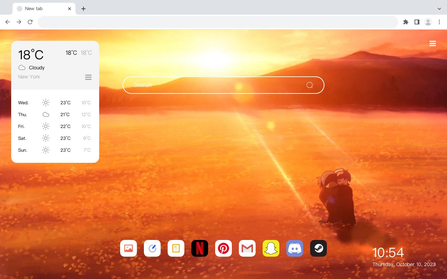Open the yellow notes shortcut icon

click(176, 248)
